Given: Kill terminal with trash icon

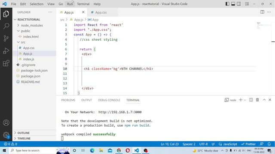Looking at the screenshot, I should pyautogui.click(x=257, y=100).
